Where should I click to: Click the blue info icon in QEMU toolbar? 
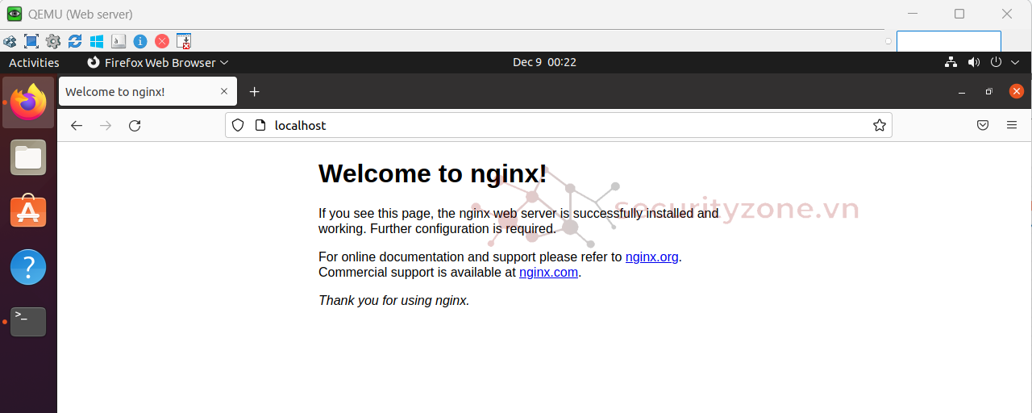click(140, 41)
